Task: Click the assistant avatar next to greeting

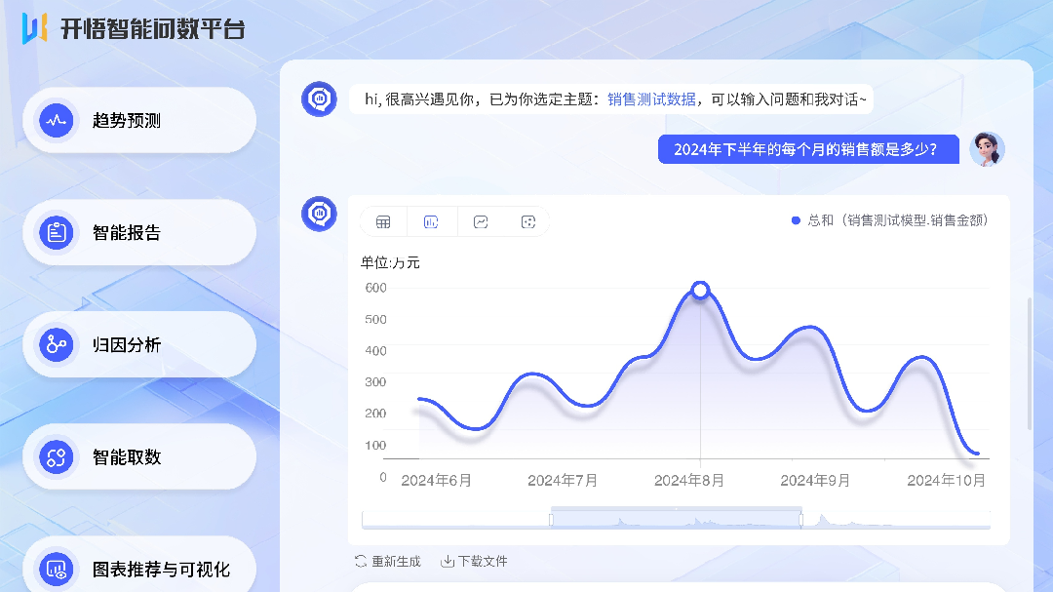Action: (319, 99)
